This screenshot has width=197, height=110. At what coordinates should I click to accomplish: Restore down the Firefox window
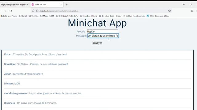tap(191, 5)
